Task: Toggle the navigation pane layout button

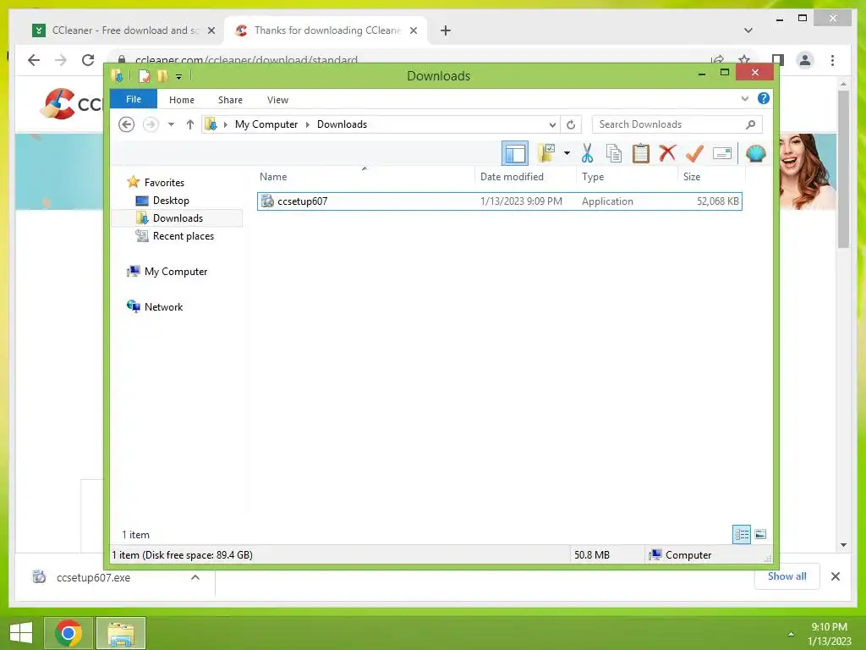Action: tap(515, 153)
